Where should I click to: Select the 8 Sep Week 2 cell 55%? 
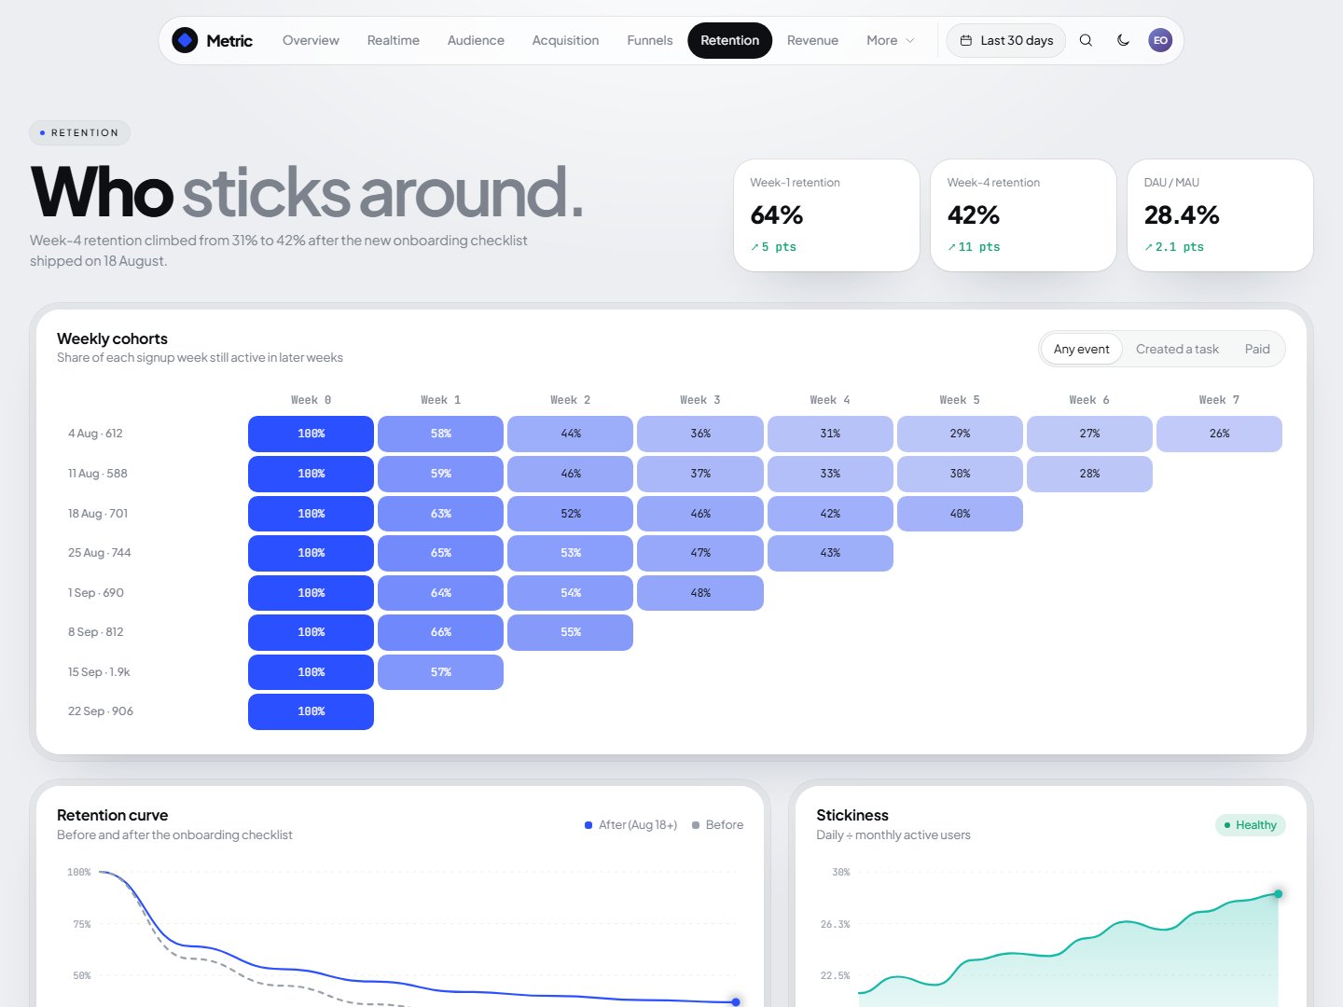(571, 632)
